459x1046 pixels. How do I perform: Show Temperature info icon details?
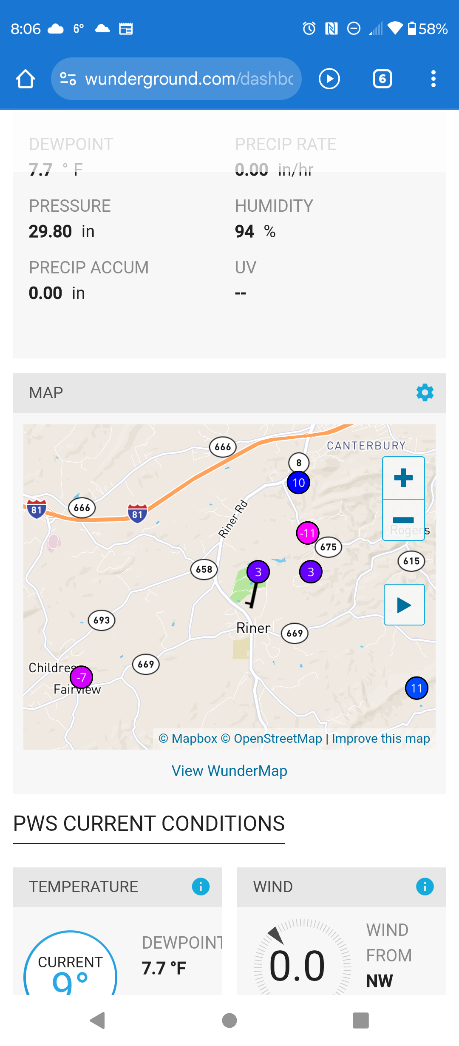[x=201, y=887]
